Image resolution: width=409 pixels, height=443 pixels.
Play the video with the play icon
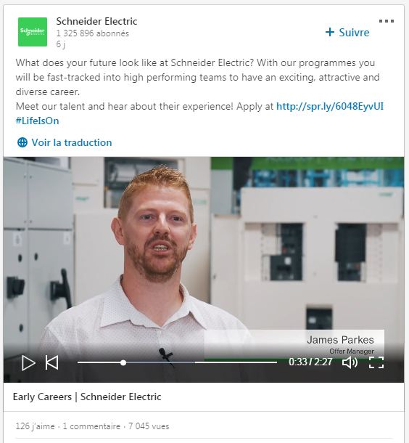28,362
